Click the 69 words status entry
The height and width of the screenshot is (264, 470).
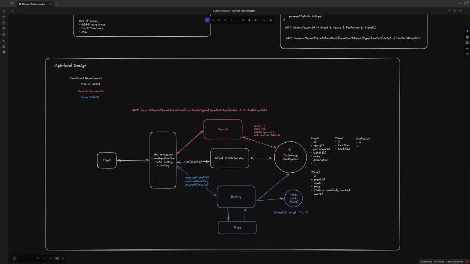(439, 262)
